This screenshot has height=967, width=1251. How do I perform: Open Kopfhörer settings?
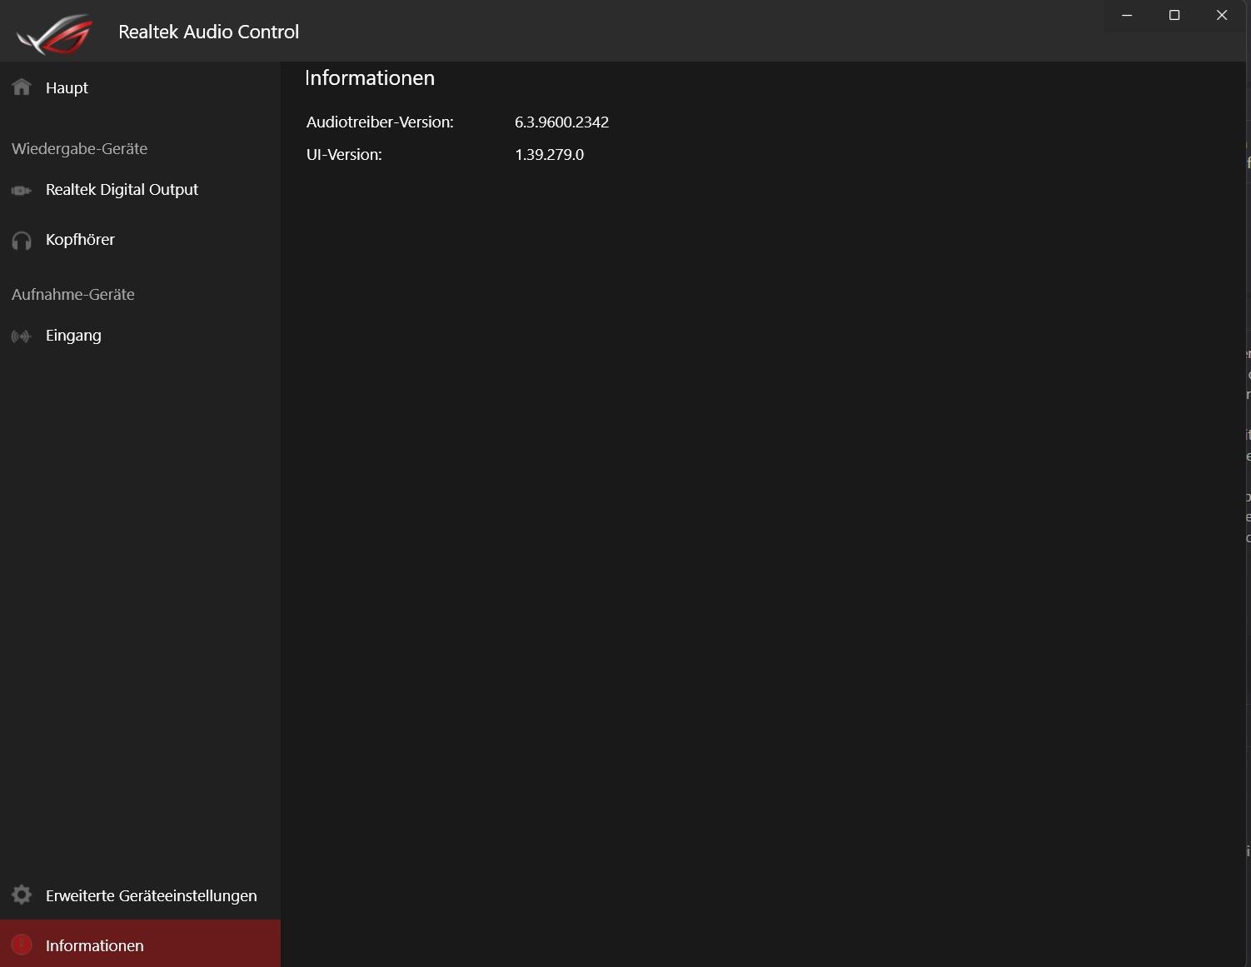coord(140,240)
